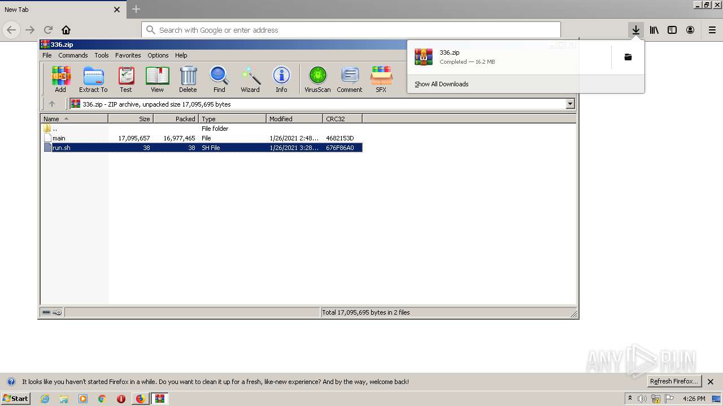Sort file list by Size column
This screenshot has width=723, height=406.
(130, 119)
